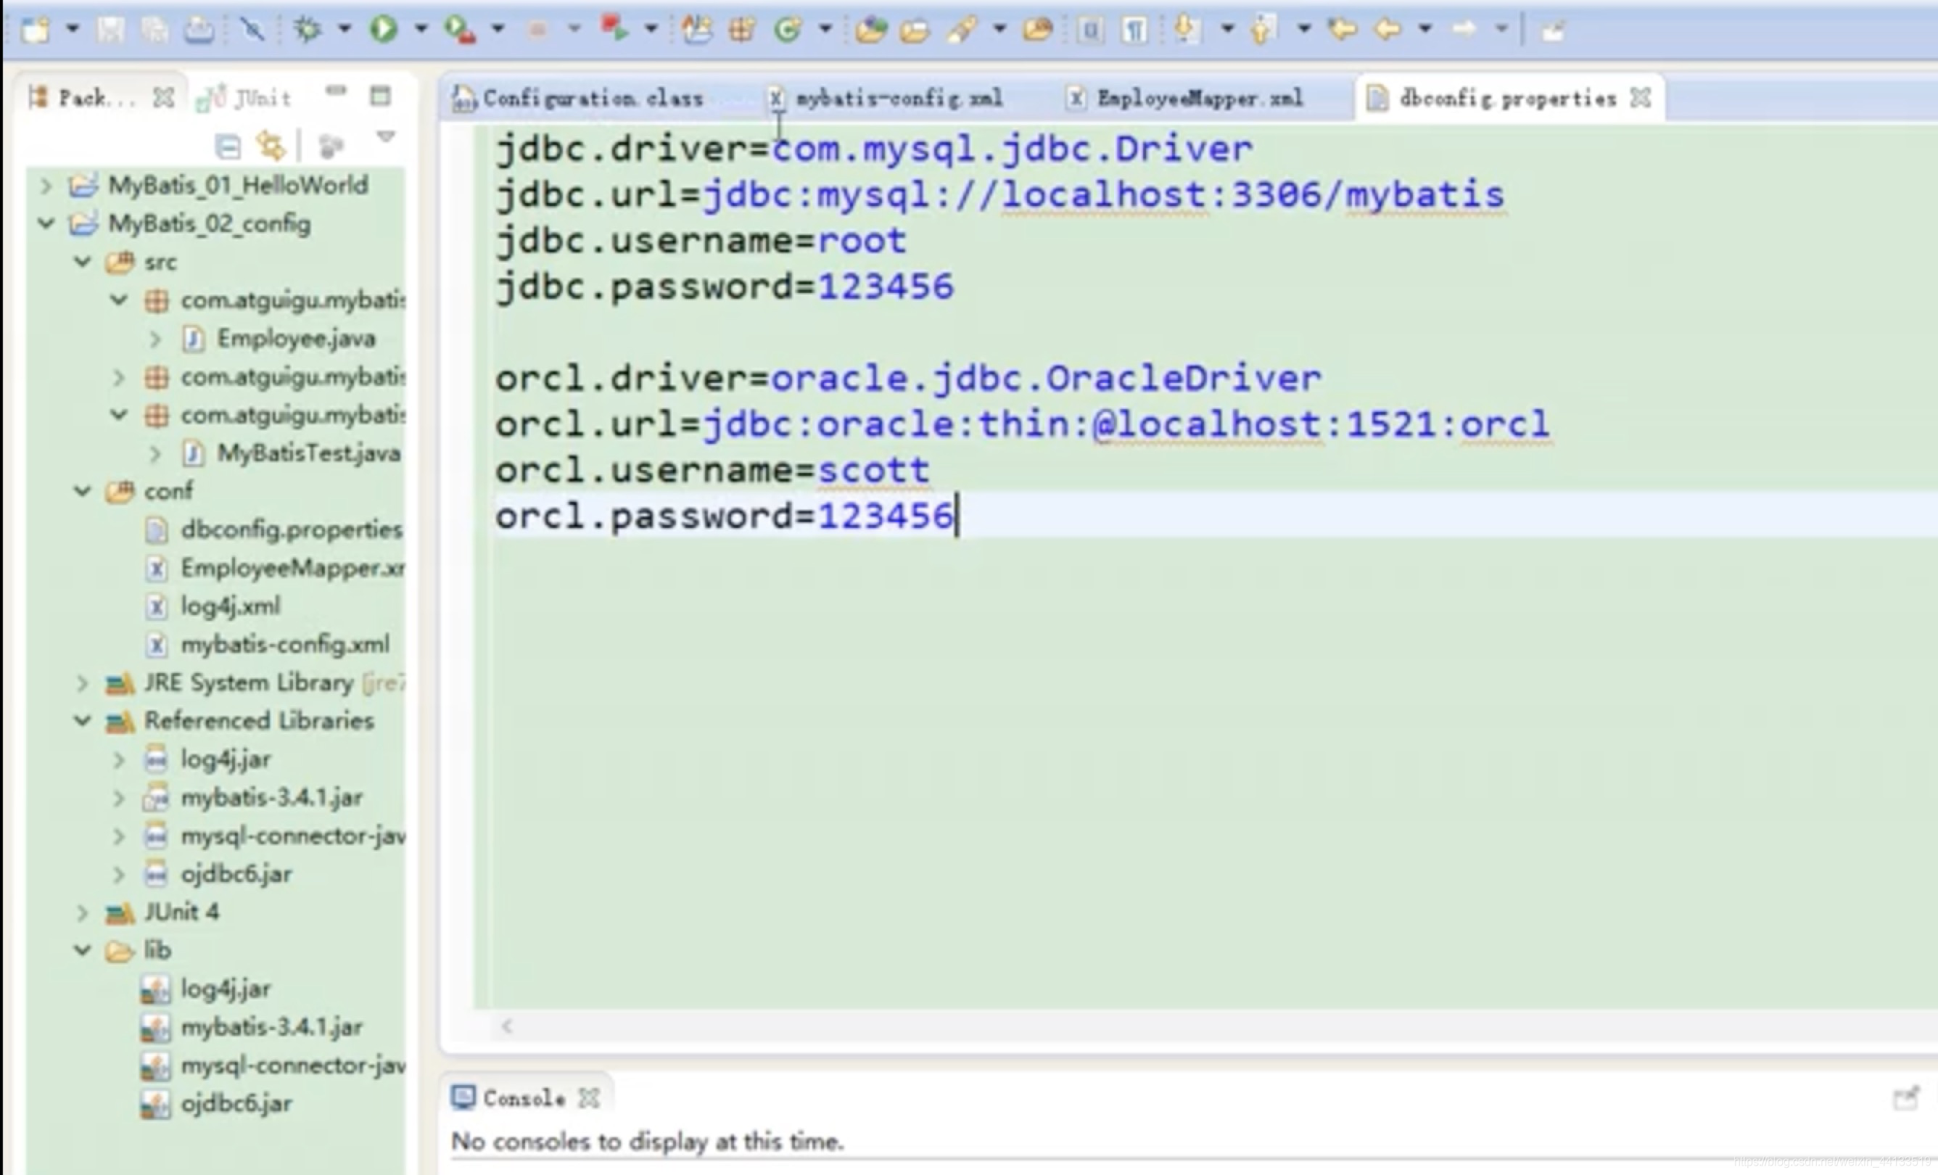Switch to Configuration.class tab
This screenshot has width=1938, height=1175.
click(579, 99)
